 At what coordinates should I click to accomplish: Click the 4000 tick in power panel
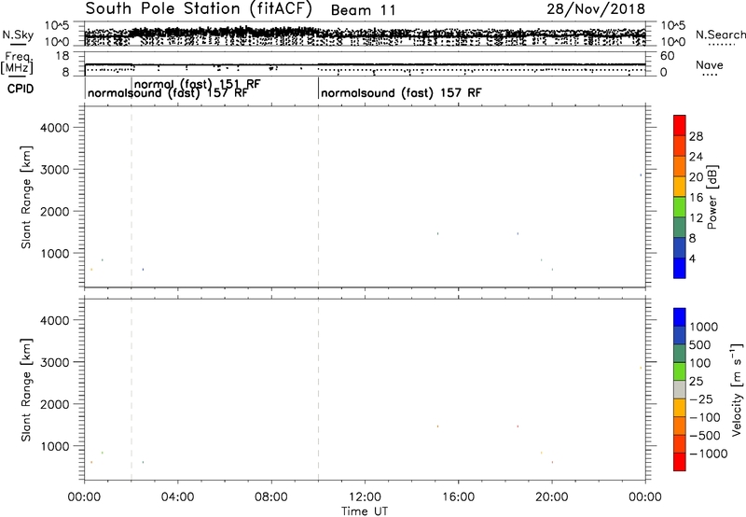tap(54, 128)
